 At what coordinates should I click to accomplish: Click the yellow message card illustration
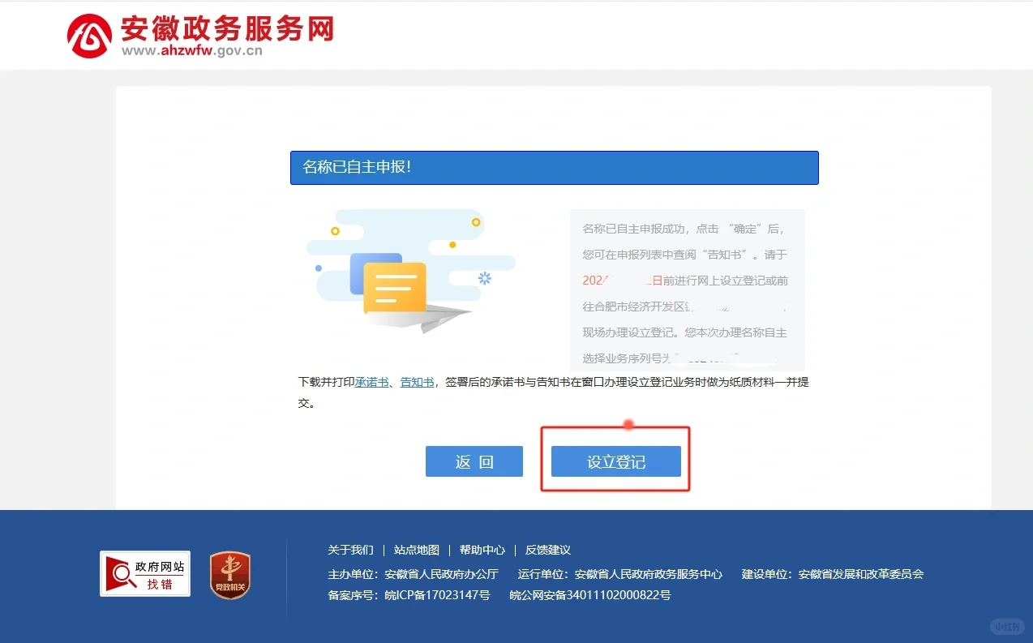[395, 288]
